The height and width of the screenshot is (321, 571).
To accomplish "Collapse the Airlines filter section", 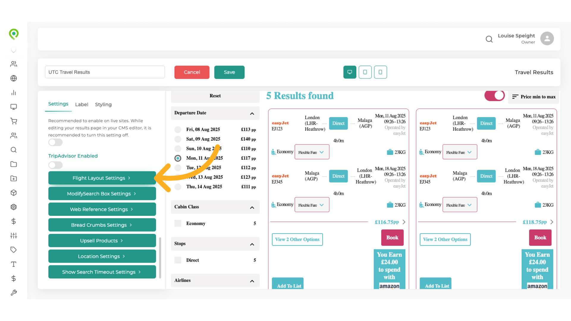I will pyautogui.click(x=252, y=281).
